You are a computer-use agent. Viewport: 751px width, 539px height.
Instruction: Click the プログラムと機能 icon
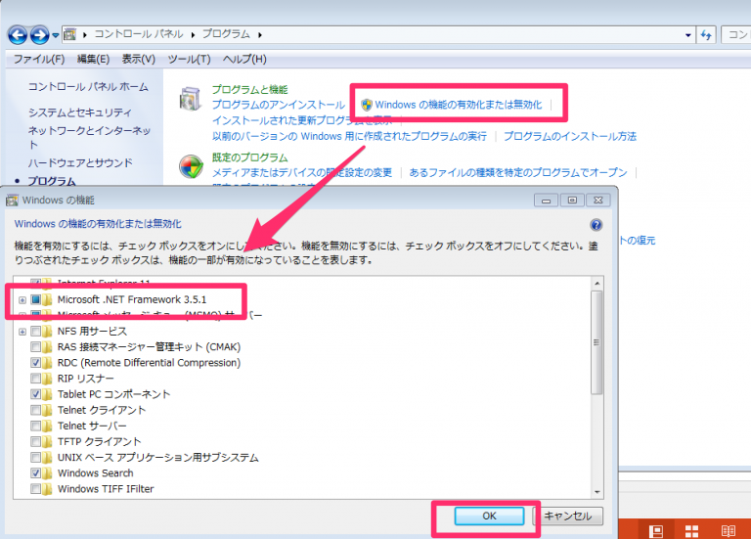coord(190,99)
